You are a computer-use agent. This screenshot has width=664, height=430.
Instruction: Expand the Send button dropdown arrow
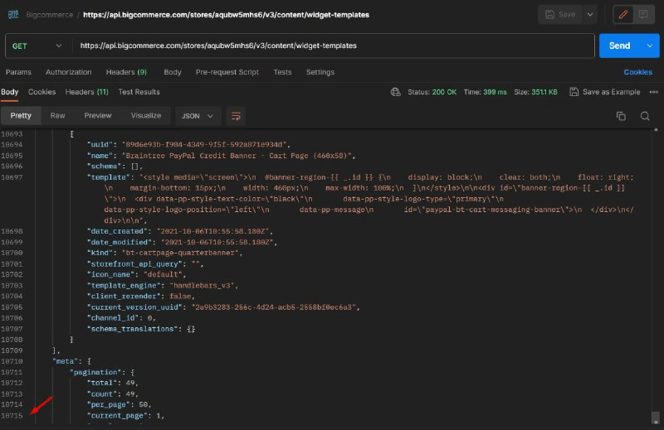[649, 46]
